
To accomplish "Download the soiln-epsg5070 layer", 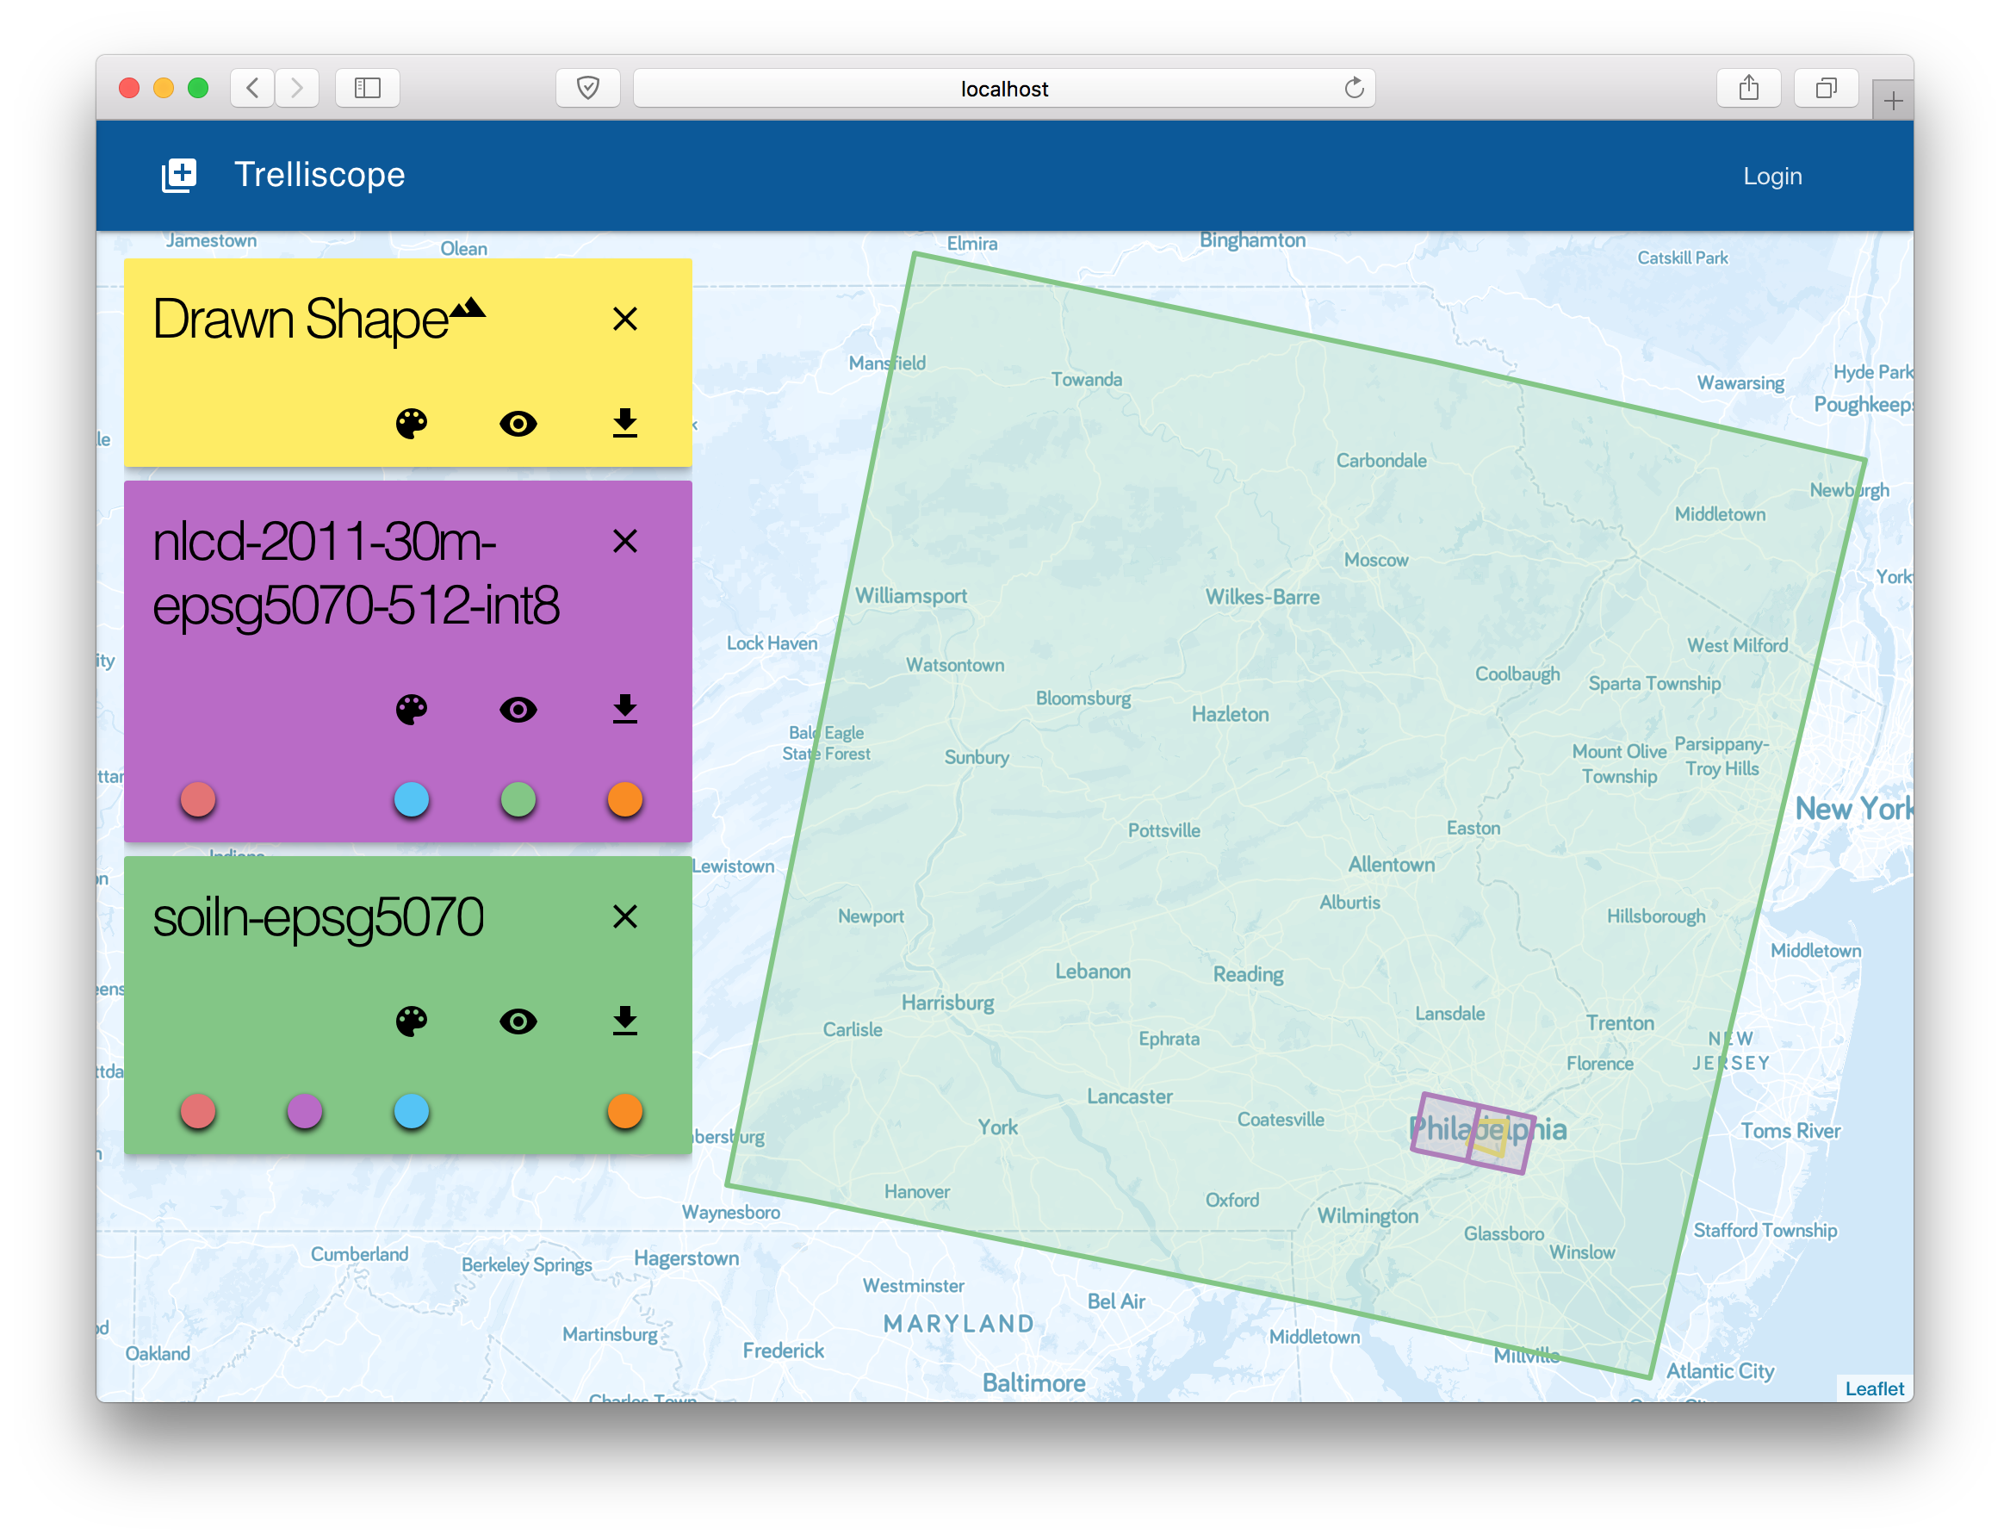I will [624, 1021].
